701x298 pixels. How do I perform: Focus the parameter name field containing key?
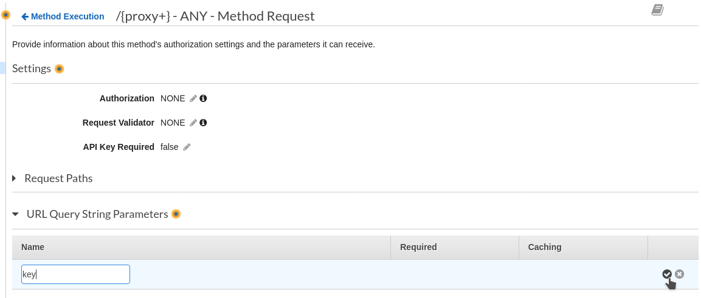click(x=75, y=274)
